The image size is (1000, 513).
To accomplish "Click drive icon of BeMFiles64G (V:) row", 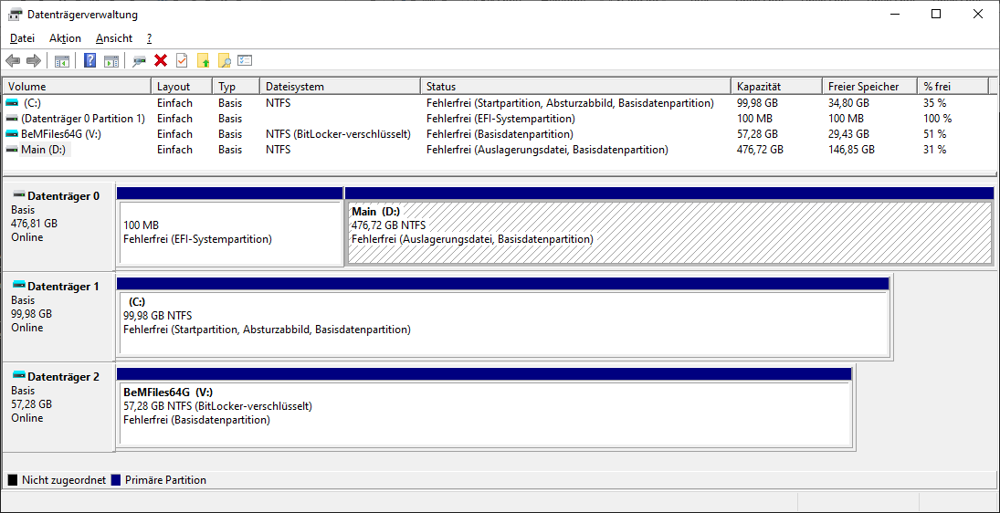I will 12,134.
